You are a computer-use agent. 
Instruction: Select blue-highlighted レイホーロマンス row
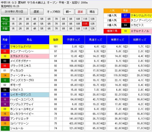pos(76,95)
